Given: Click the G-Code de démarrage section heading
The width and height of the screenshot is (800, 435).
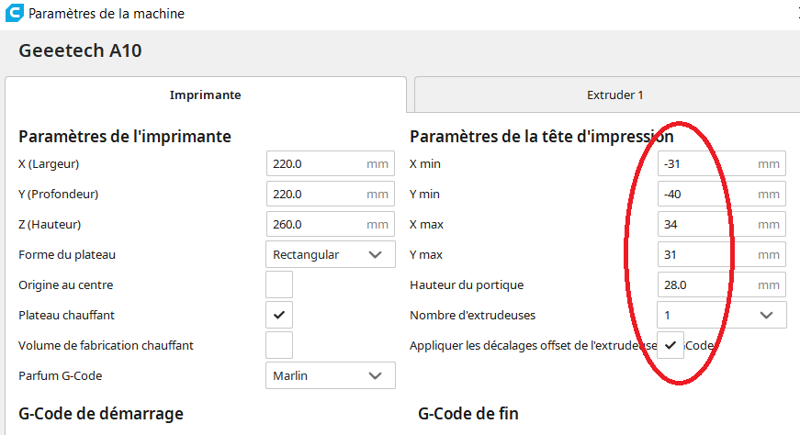Looking at the screenshot, I should (x=101, y=414).
